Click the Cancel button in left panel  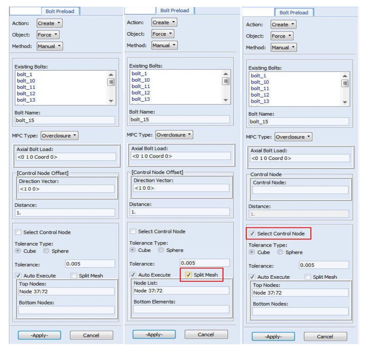(91, 335)
